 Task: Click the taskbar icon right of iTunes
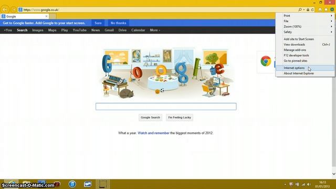click(88, 184)
